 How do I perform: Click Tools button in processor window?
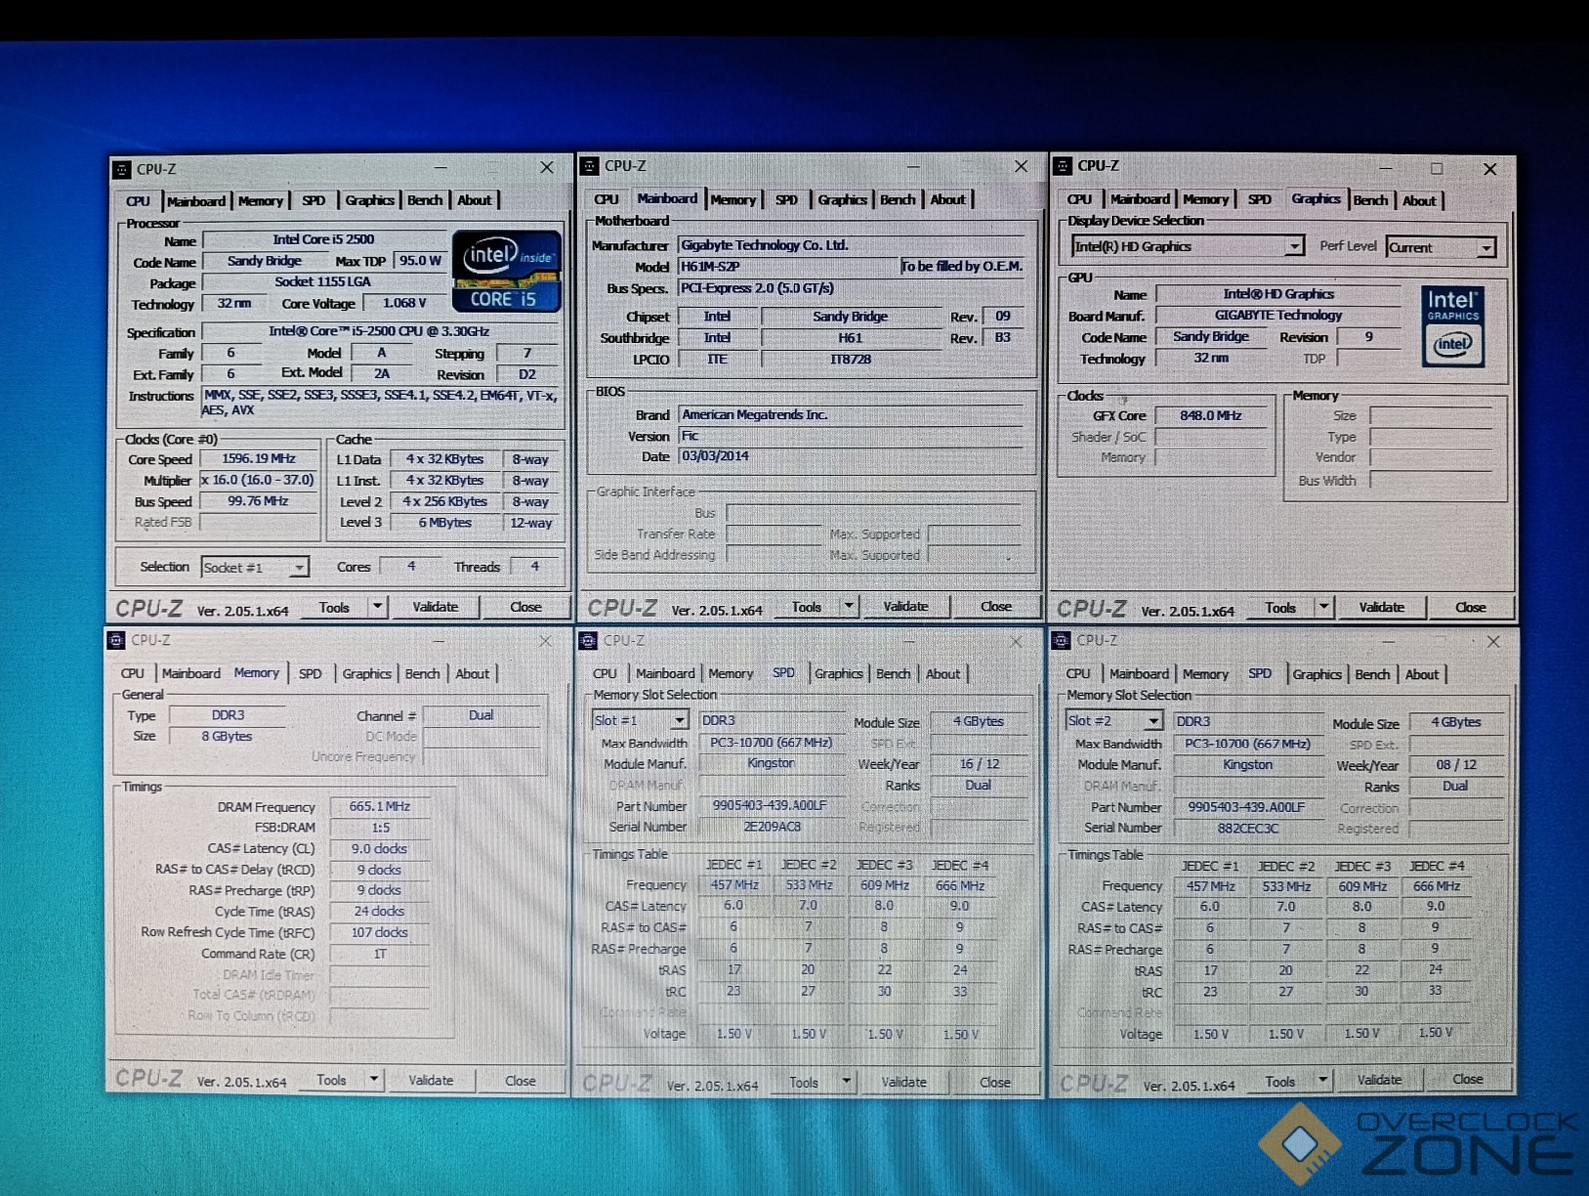click(x=334, y=607)
